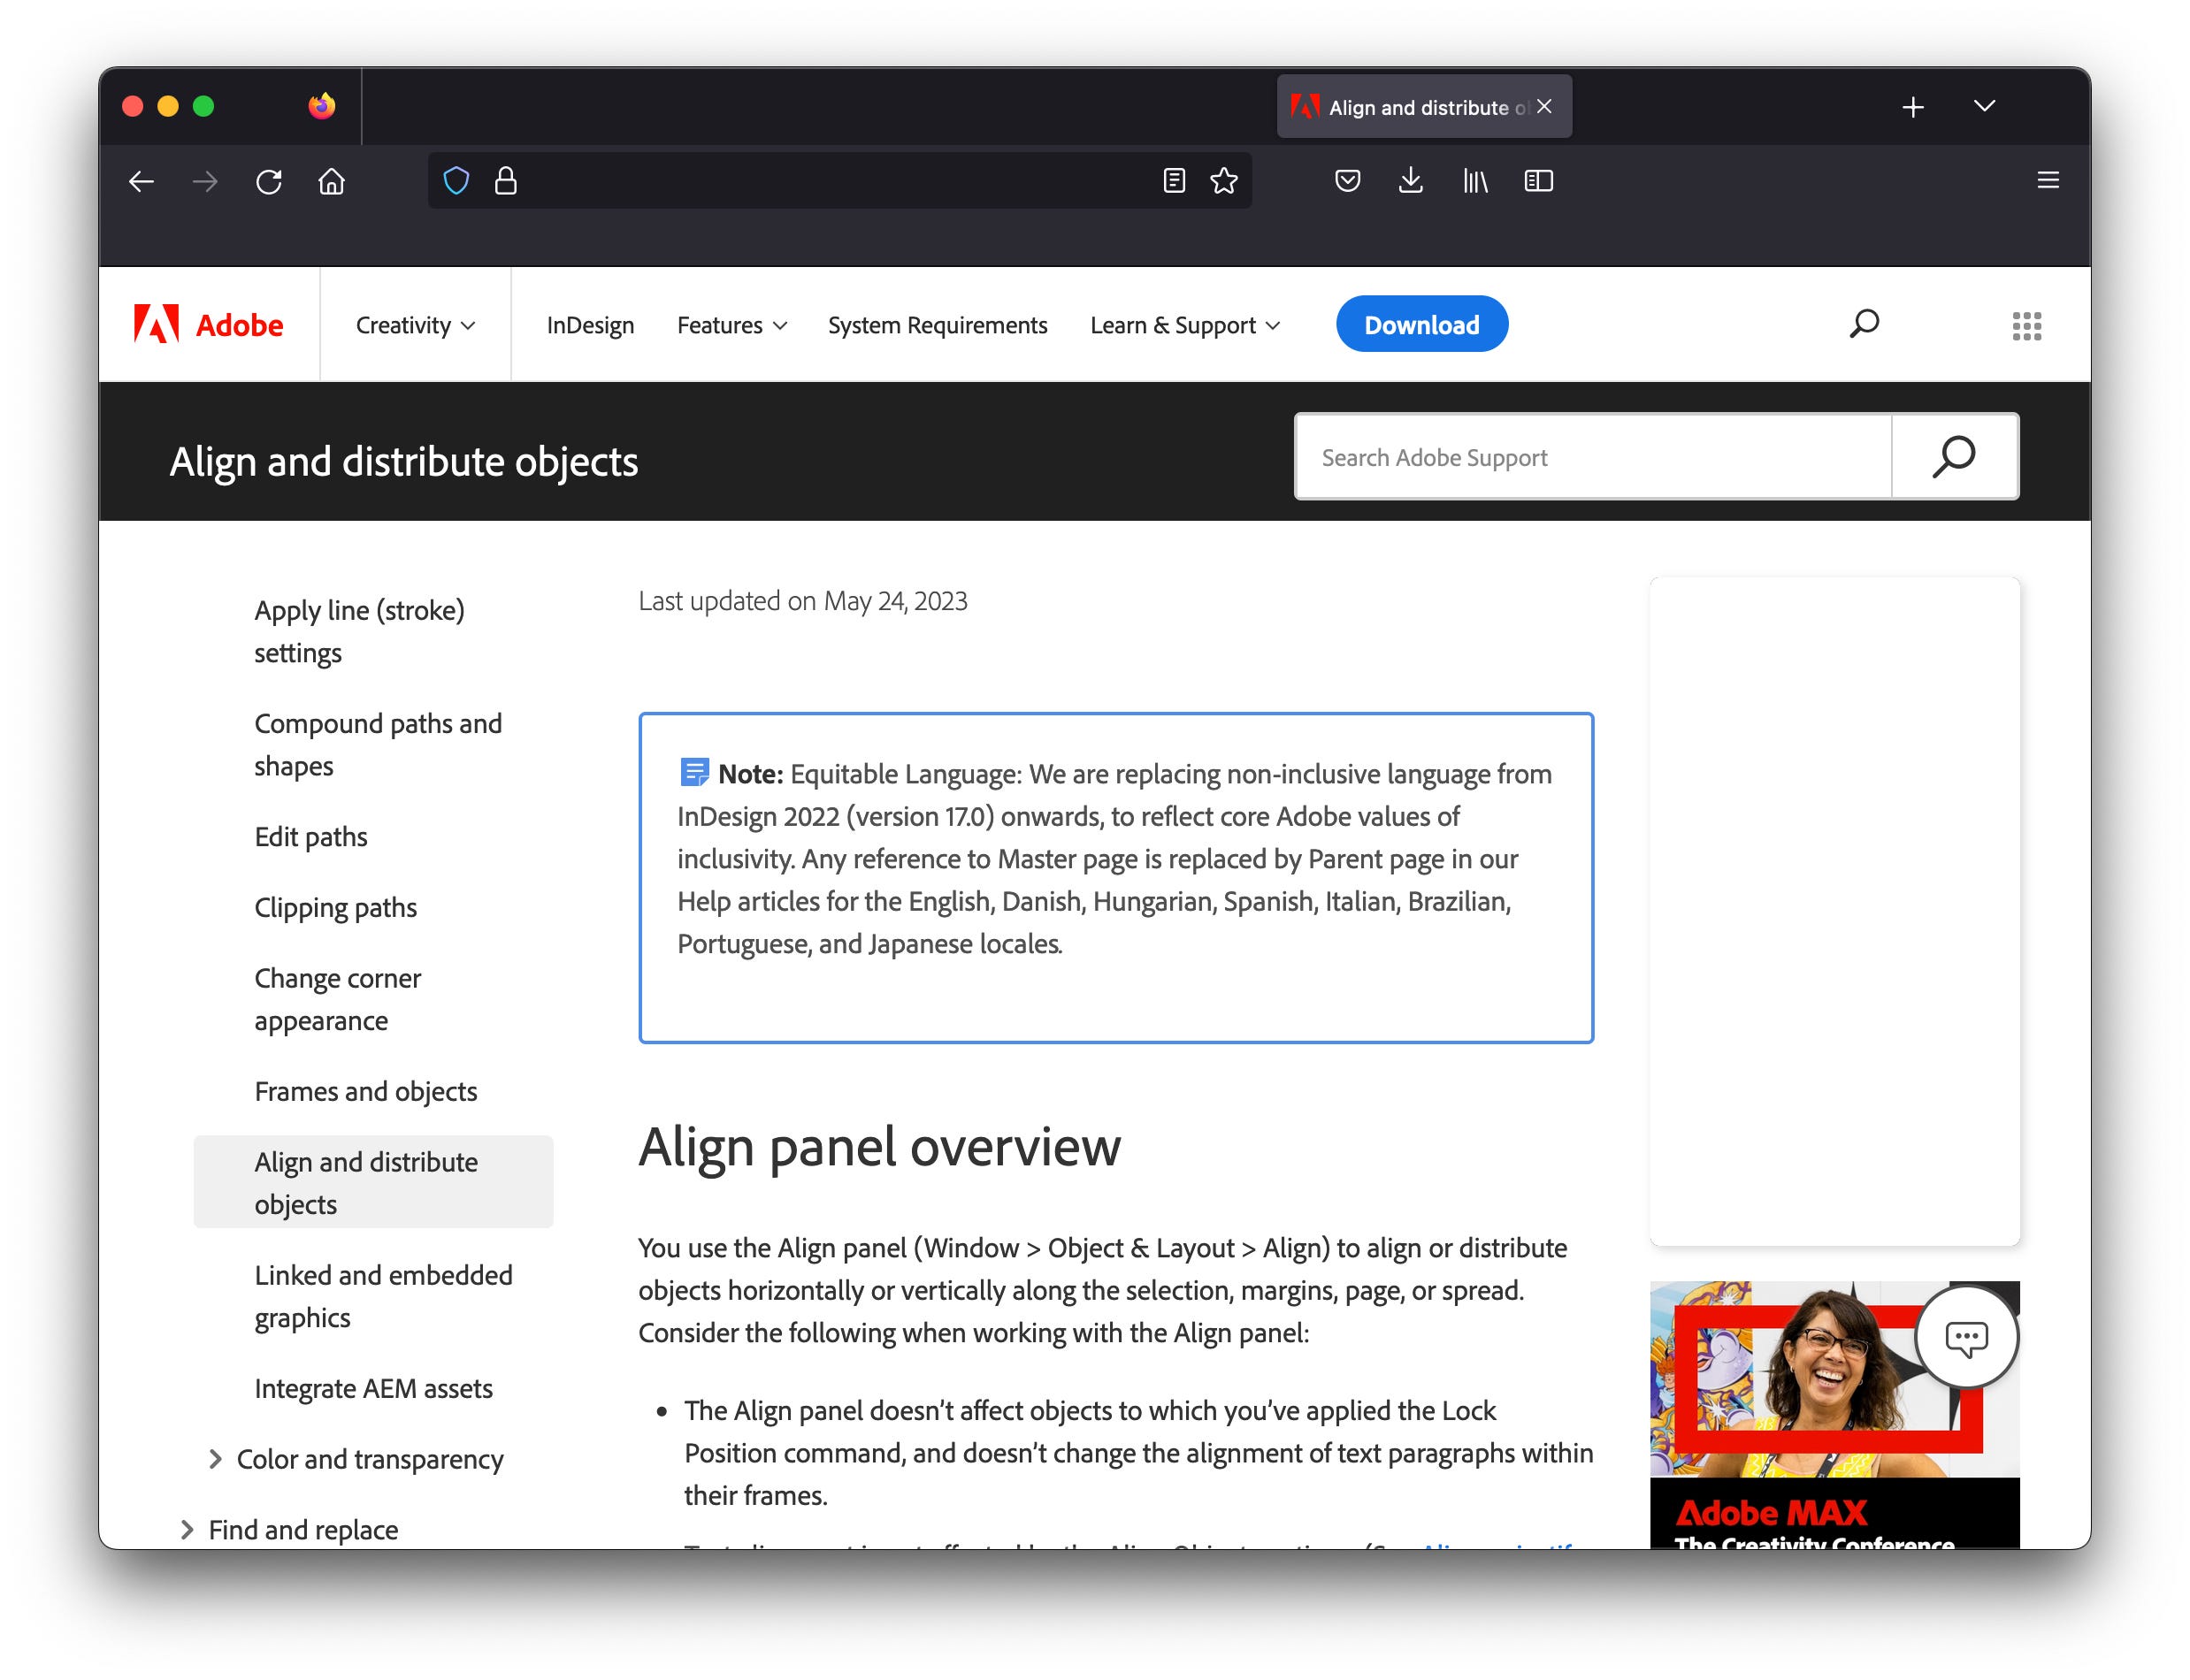Image resolution: width=2190 pixels, height=1680 pixels.
Task: Select Align and distribute objects sidebar item
Action: pos(372,1182)
